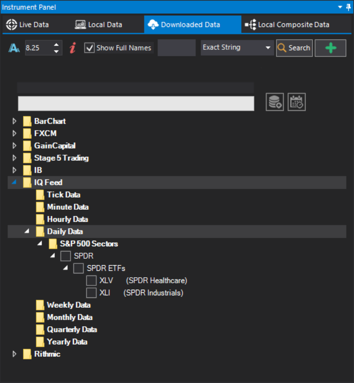
Task: Click the font size 'A' icon
Action: [x=14, y=48]
